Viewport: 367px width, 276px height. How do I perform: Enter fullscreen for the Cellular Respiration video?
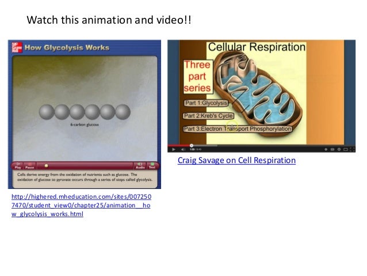pos(352,149)
